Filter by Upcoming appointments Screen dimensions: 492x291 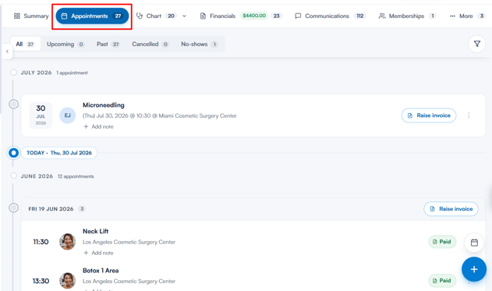coord(65,44)
